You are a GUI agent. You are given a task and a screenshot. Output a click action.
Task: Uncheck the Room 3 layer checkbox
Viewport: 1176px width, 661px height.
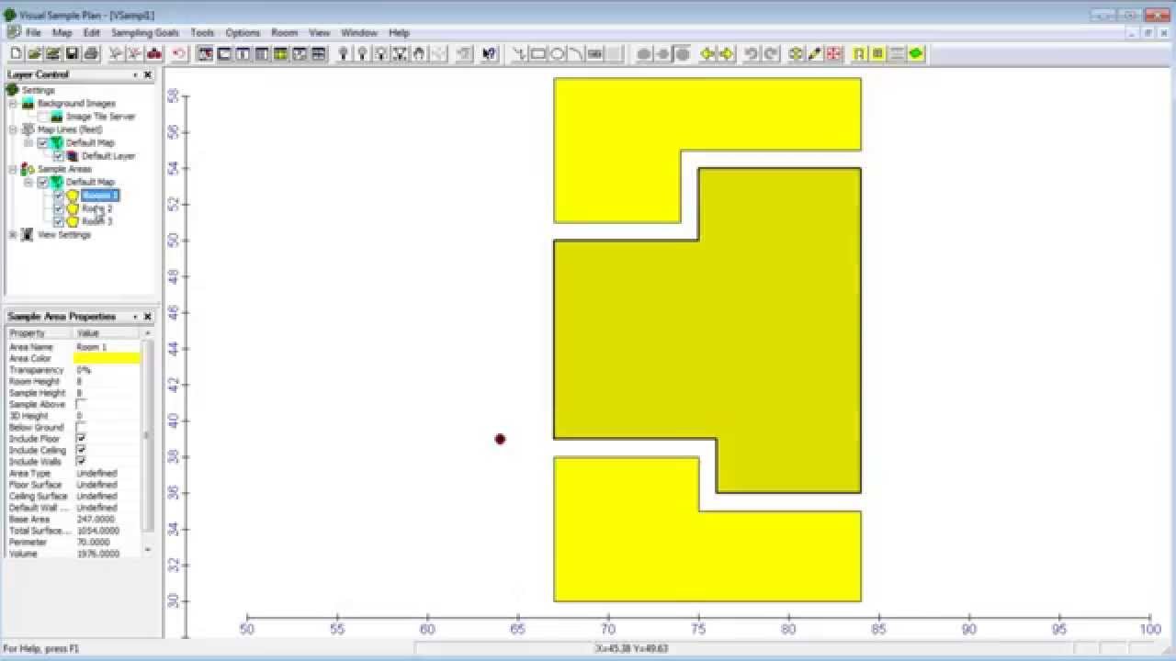59,222
